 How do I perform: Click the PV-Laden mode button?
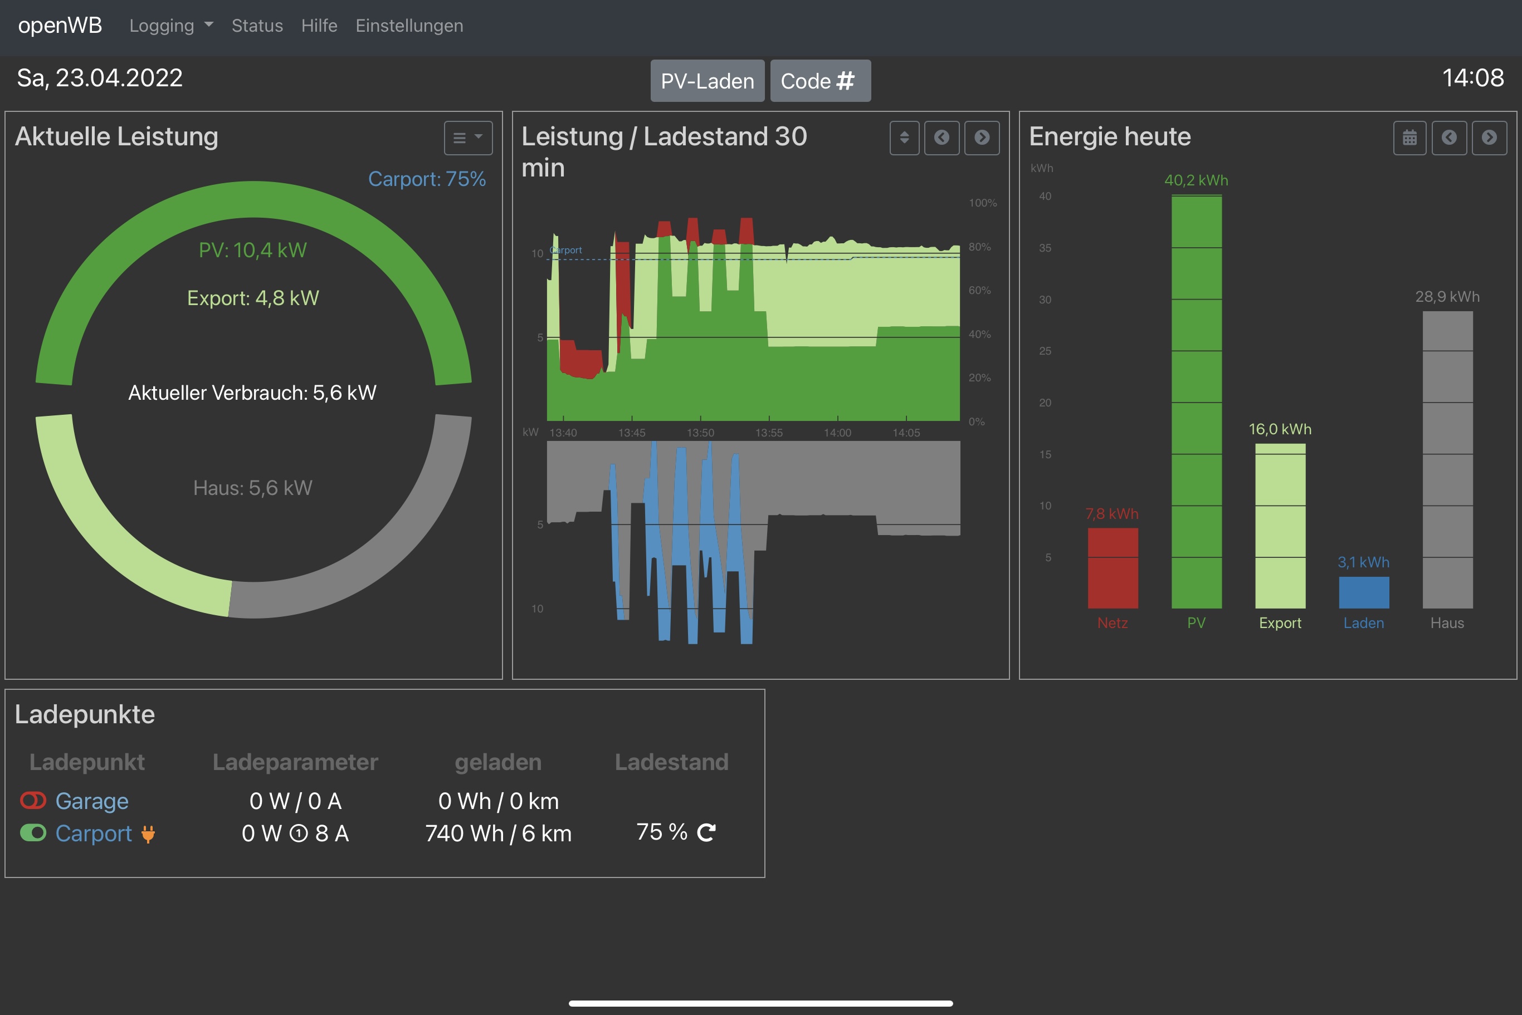[708, 81]
